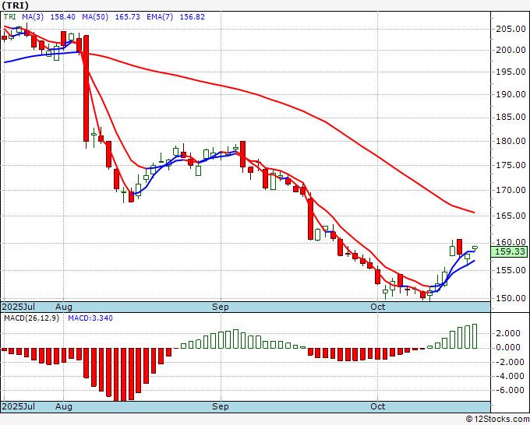Viewport: 530px width, 425px height.
Task: Select the MA(3) legend label
Action: (x=33, y=17)
